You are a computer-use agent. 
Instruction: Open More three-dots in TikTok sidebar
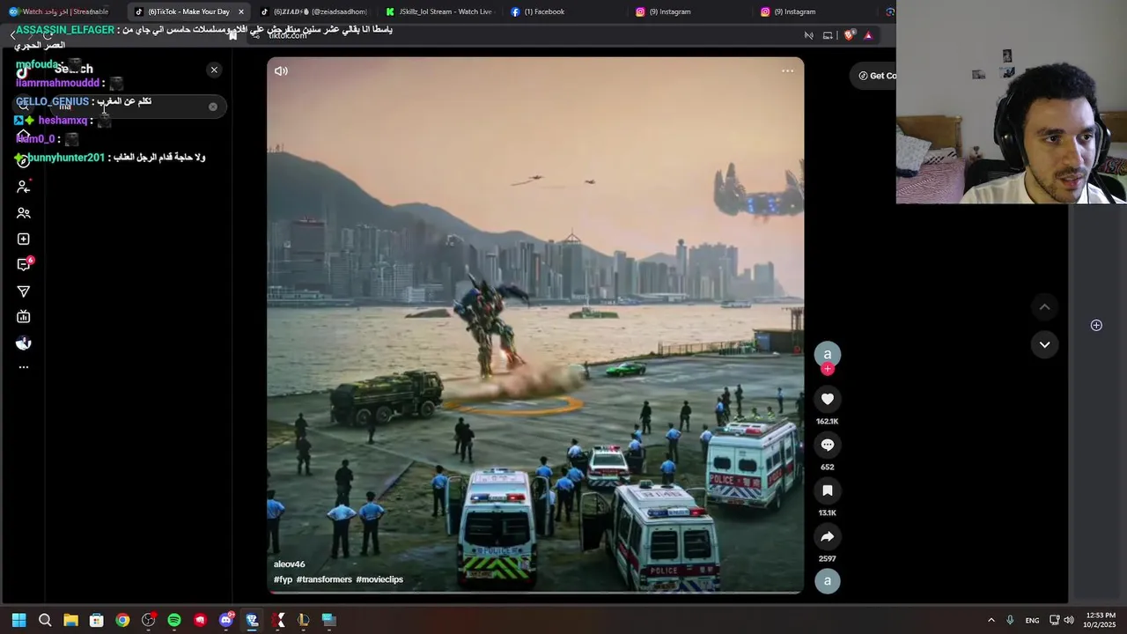(24, 367)
